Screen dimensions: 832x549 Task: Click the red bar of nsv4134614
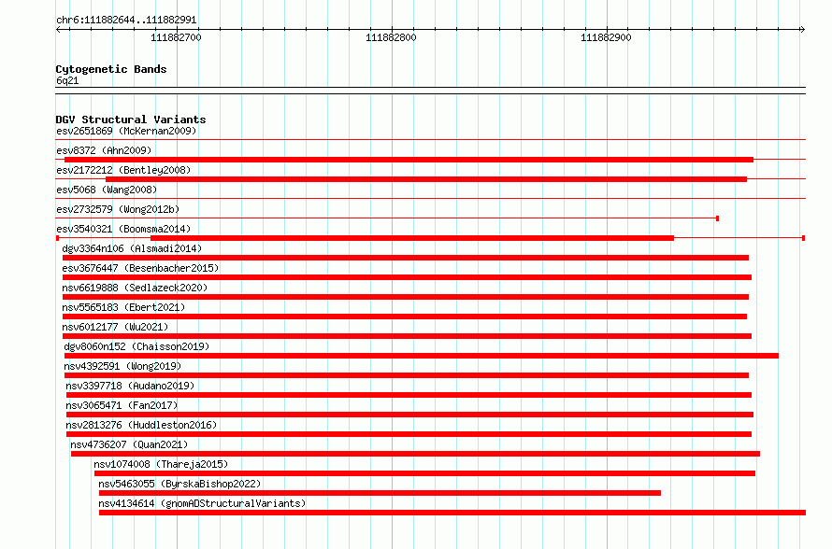point(452,513)
